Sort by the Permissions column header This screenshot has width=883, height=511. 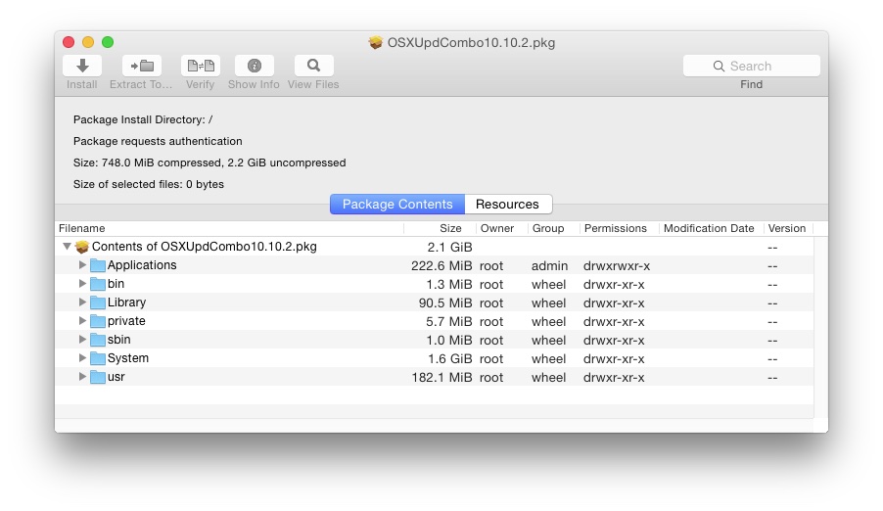(620, 228)
